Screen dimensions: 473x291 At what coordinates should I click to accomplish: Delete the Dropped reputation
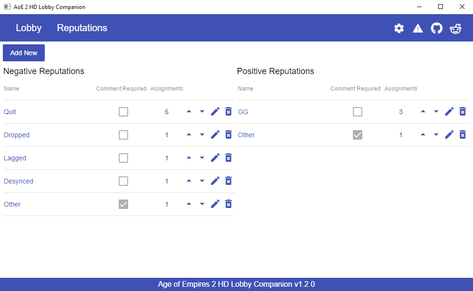[x=228, y=134]
